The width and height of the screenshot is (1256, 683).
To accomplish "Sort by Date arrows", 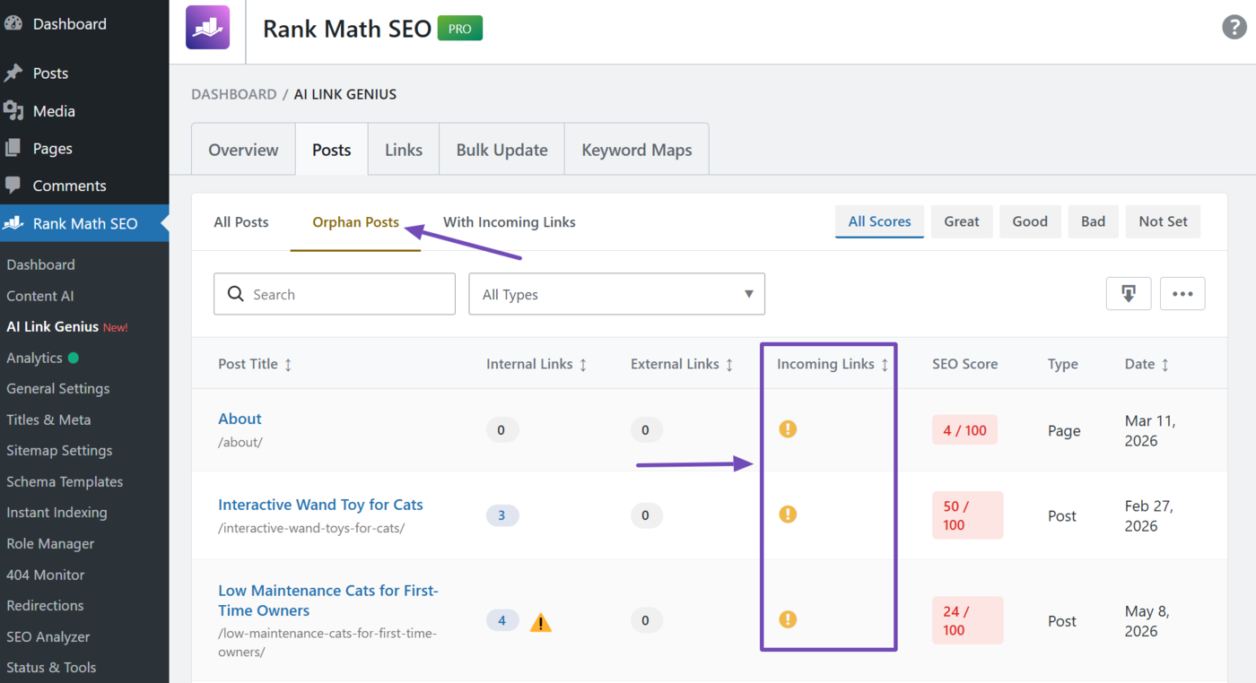I will coord(1165,365).
